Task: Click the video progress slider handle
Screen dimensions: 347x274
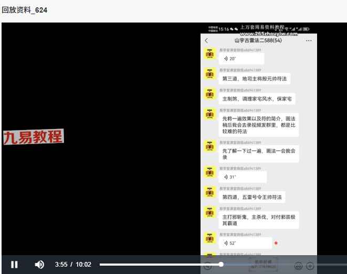Action: coord(221,265)
